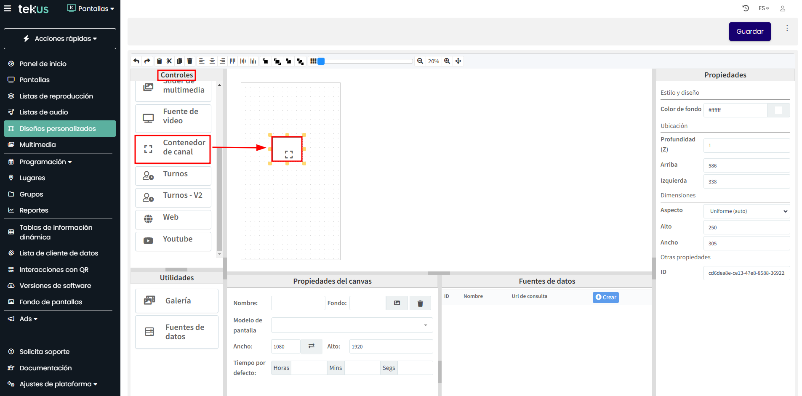802x396 pixels.
Task: Go to Listas de reproducción
Action: point(56,96)
